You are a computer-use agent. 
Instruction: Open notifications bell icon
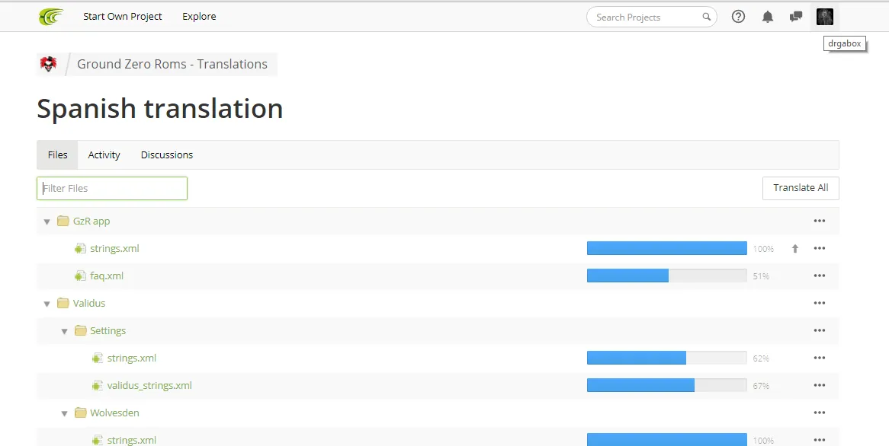pos(768,17)
